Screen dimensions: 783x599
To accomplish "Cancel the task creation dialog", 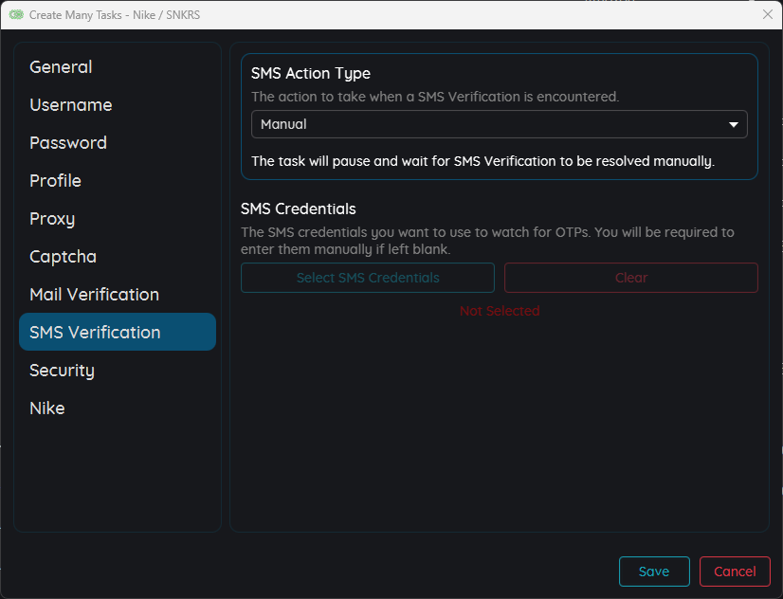I will [x=735, y=572].
